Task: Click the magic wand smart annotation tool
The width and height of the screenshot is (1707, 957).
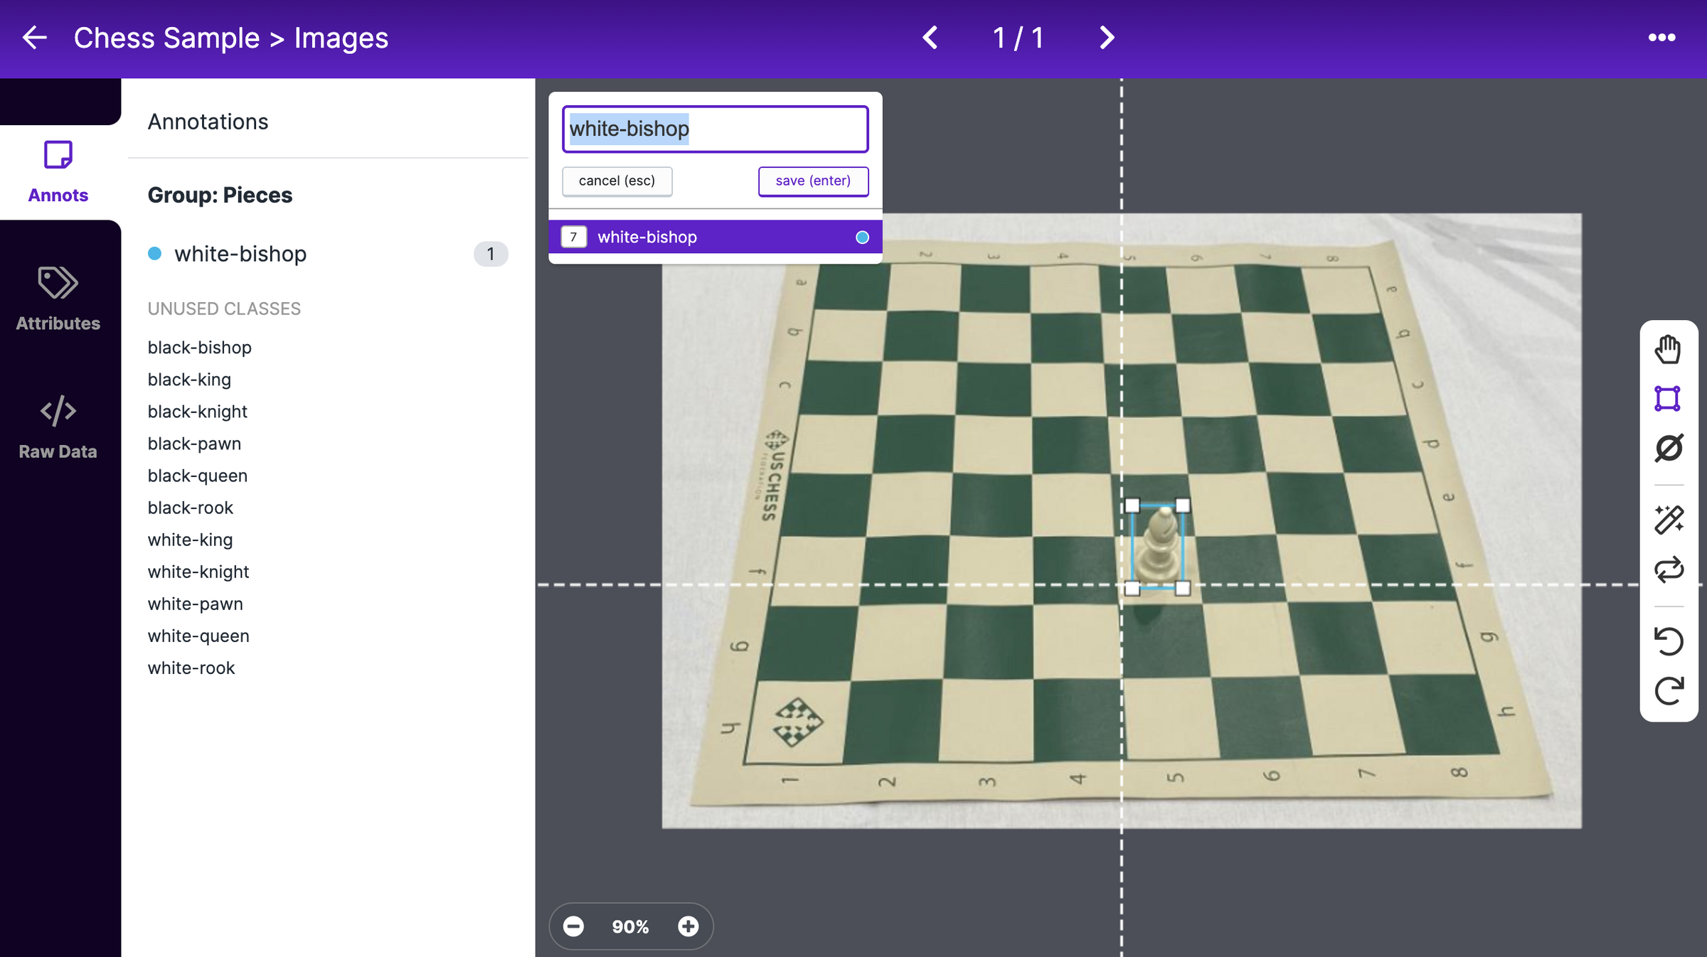Action: pyautogui.click(x=1669, y=518)
